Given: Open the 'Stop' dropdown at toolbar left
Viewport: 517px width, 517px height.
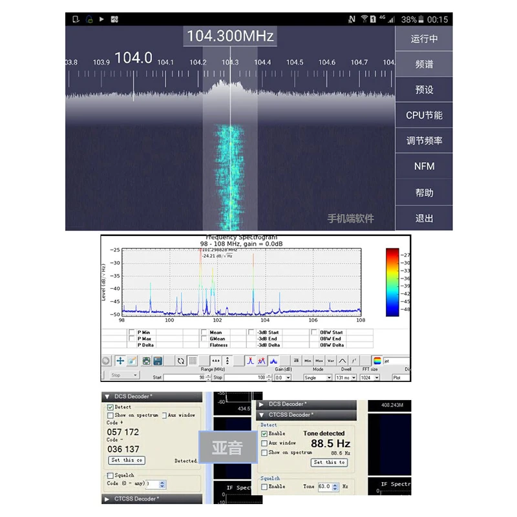Looking at the screenshot, I should [123, 375].
